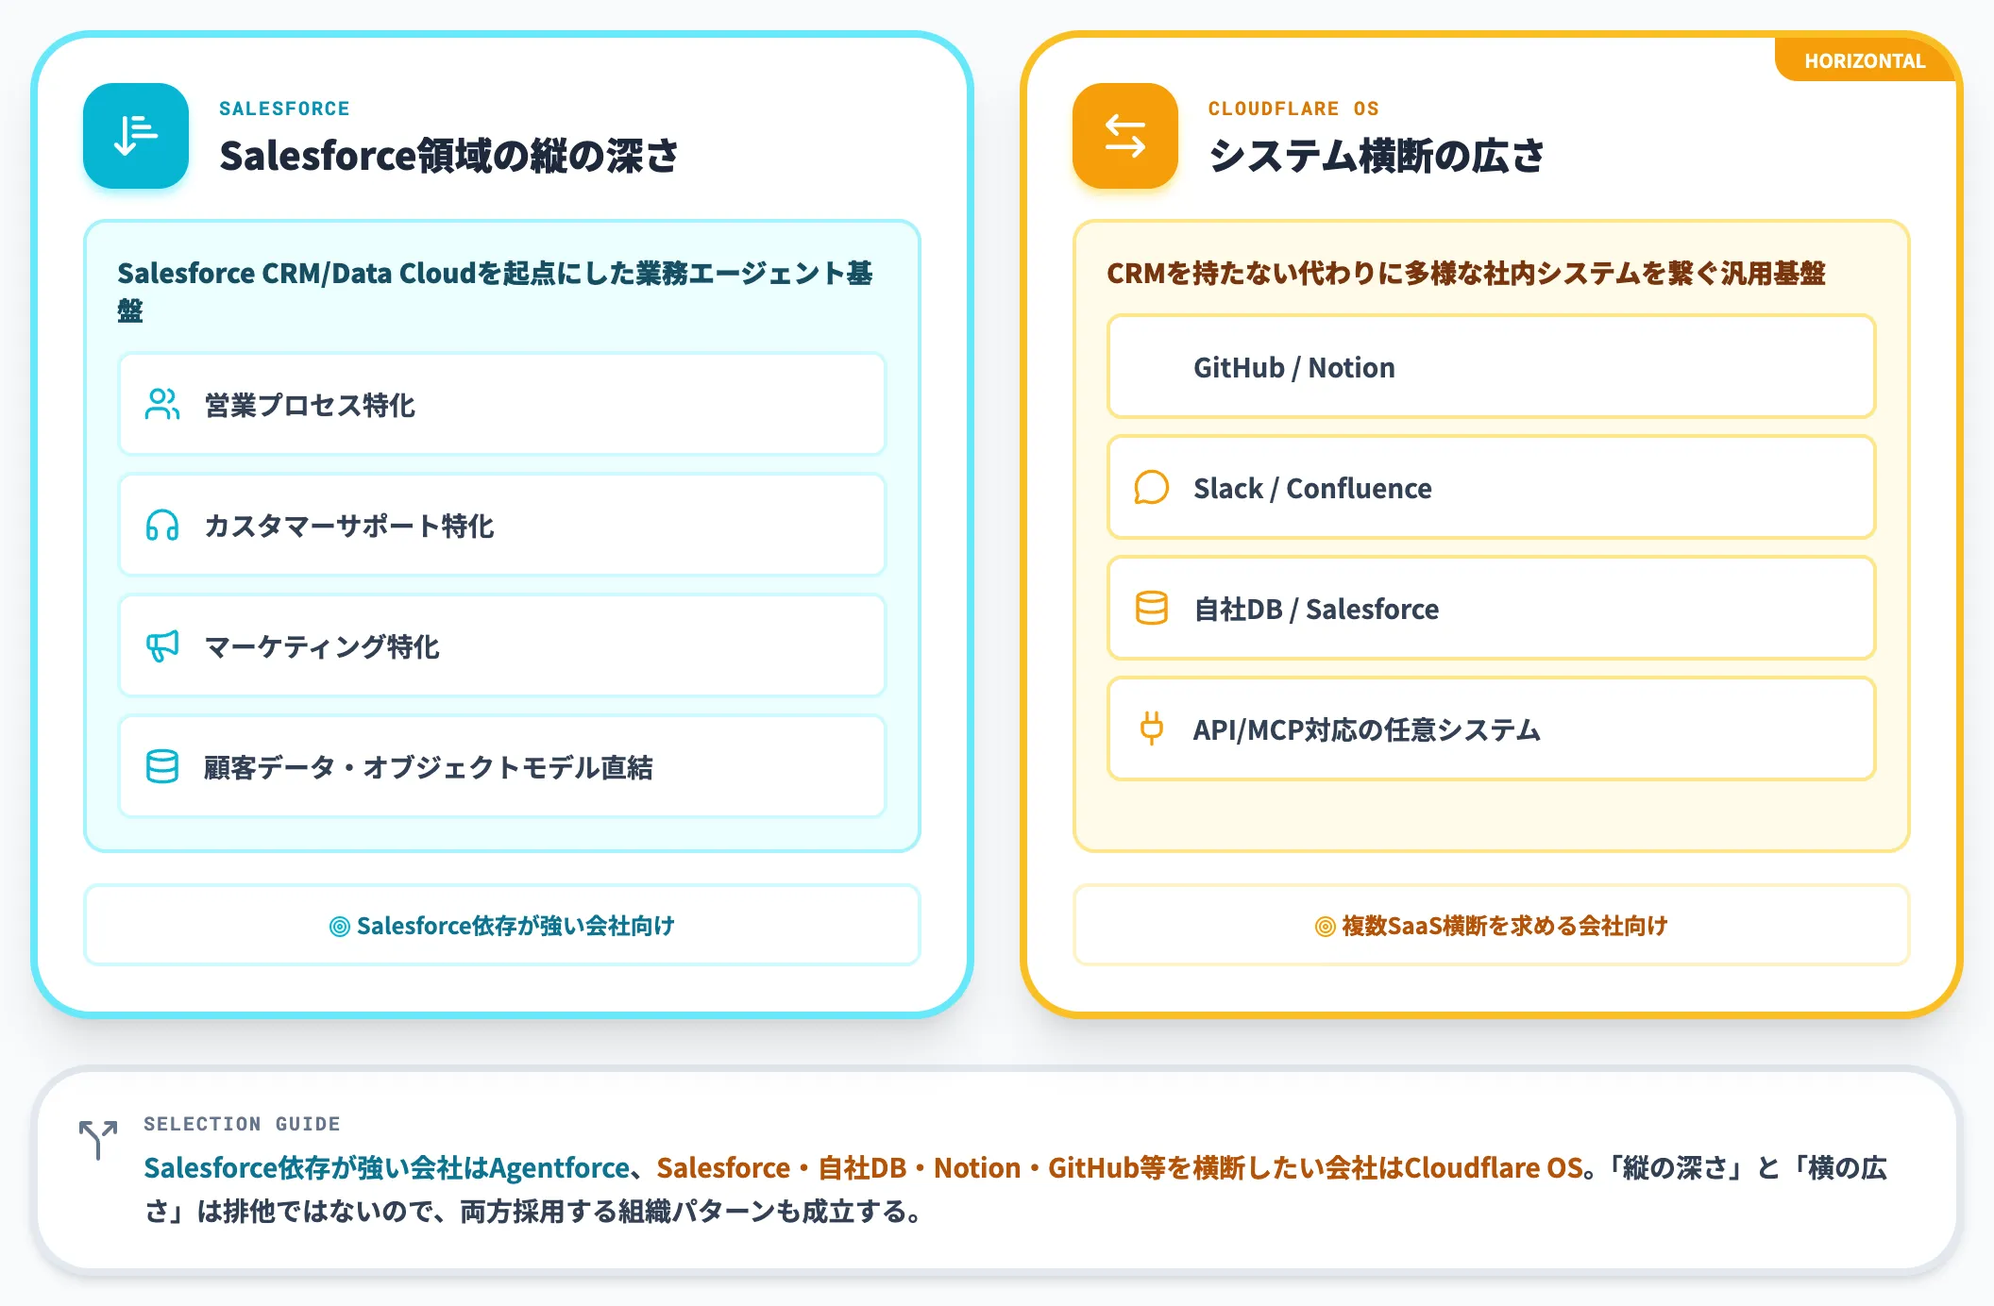The image size is (1994, 1306).
Task: Click the SELECTION GUIDE label
Action: (x=242, y=1124)
